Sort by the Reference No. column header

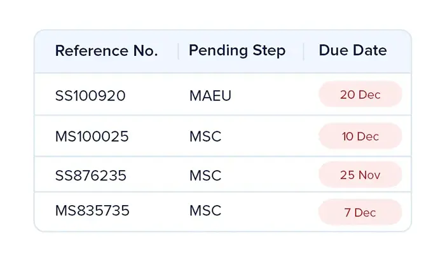[x=106, y=51]
